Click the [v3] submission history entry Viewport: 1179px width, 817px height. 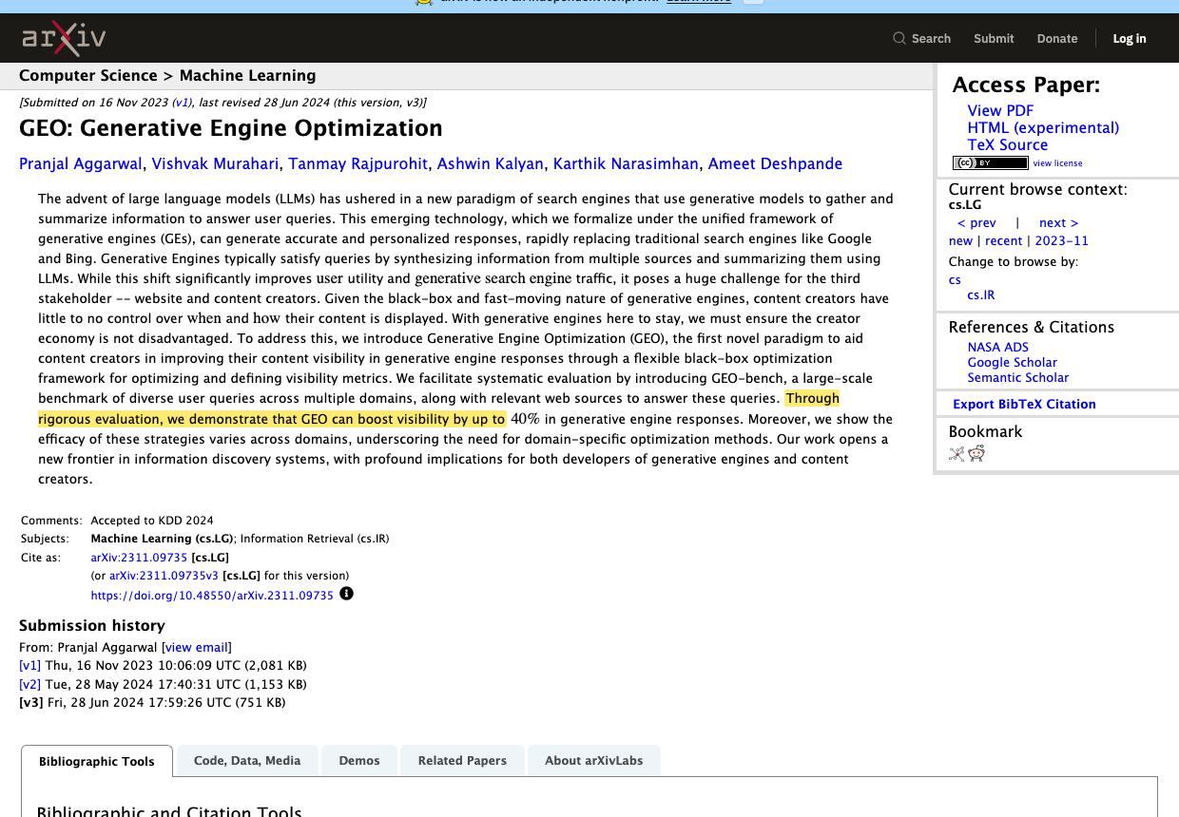(152, 703)
